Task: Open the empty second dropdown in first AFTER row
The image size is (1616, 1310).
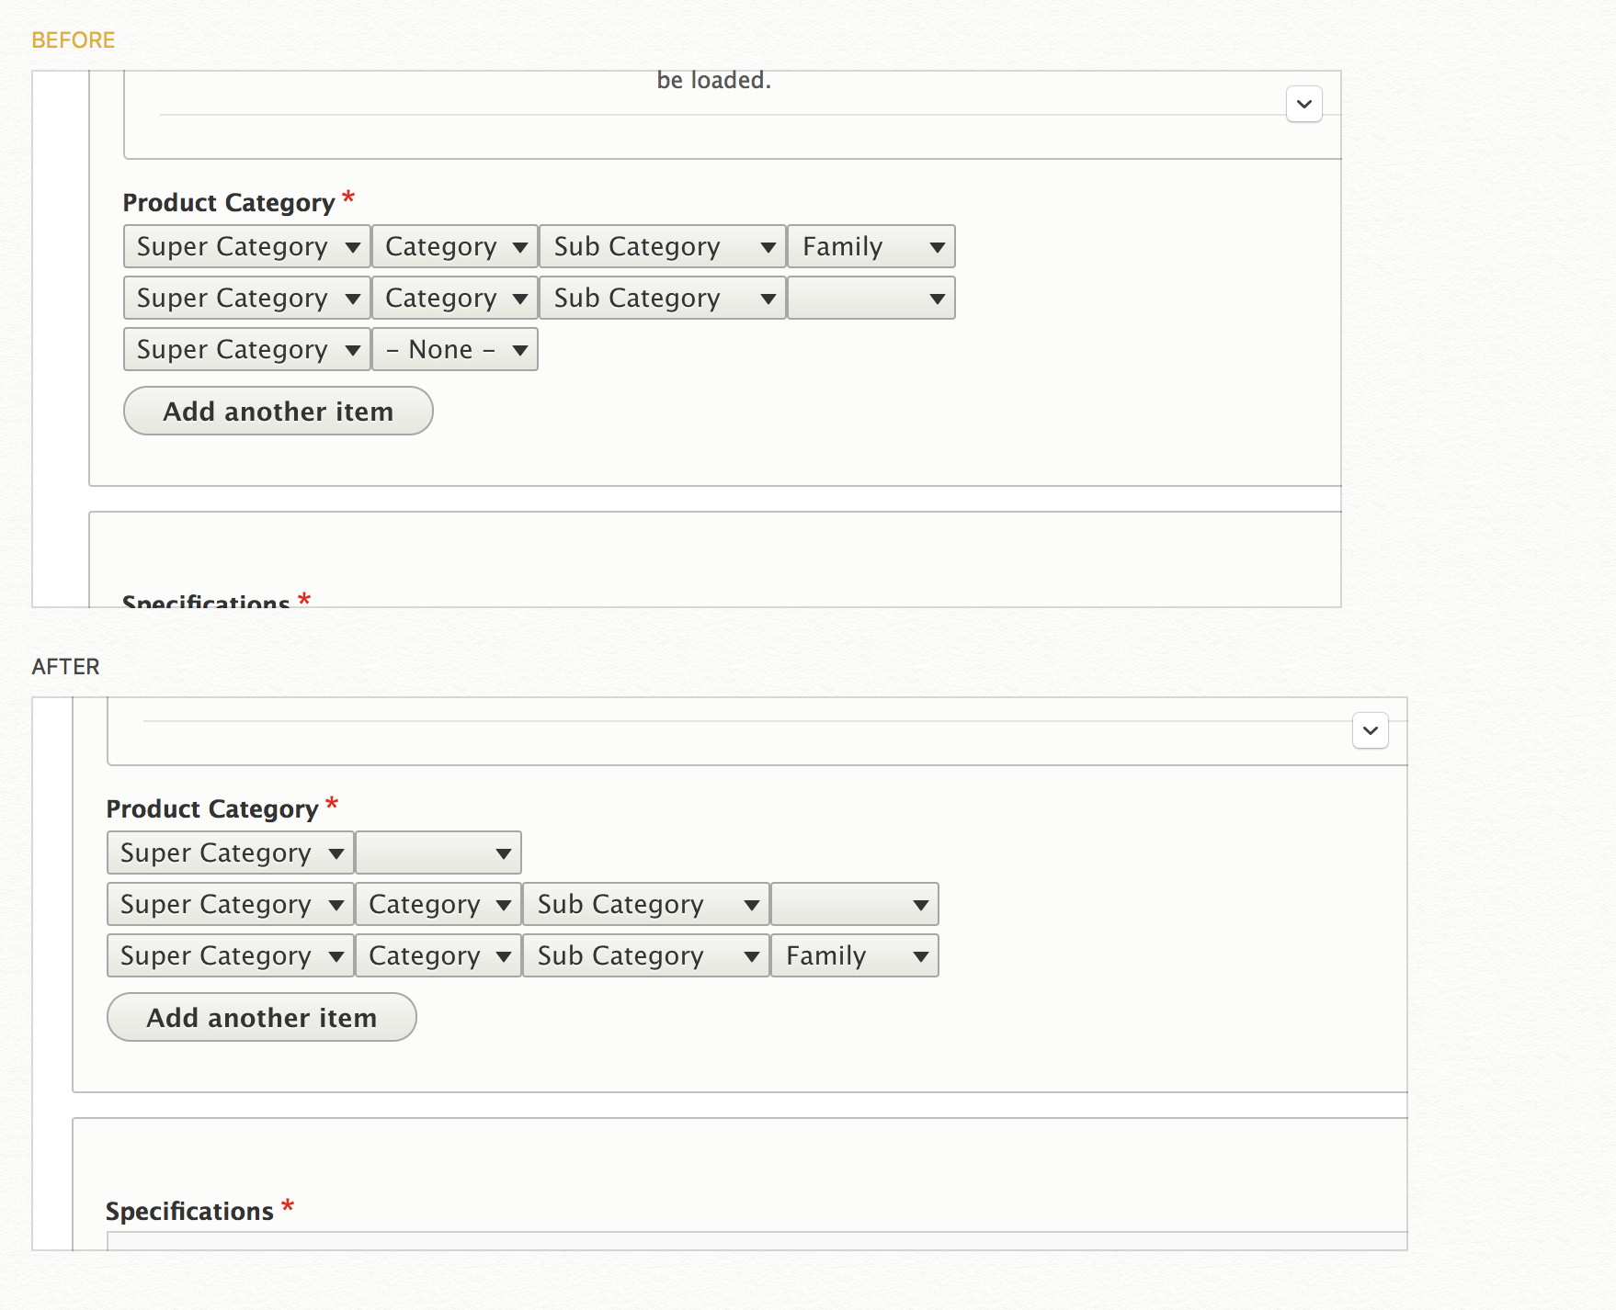Action: pos(438,853)
